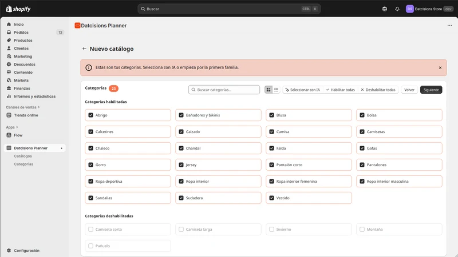This screenshot has width=458, height=257.
Task: Click the Marketing icon in sidebar
Action: pos(9,57)
